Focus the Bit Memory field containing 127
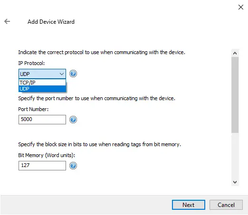 tap(42, 166)
